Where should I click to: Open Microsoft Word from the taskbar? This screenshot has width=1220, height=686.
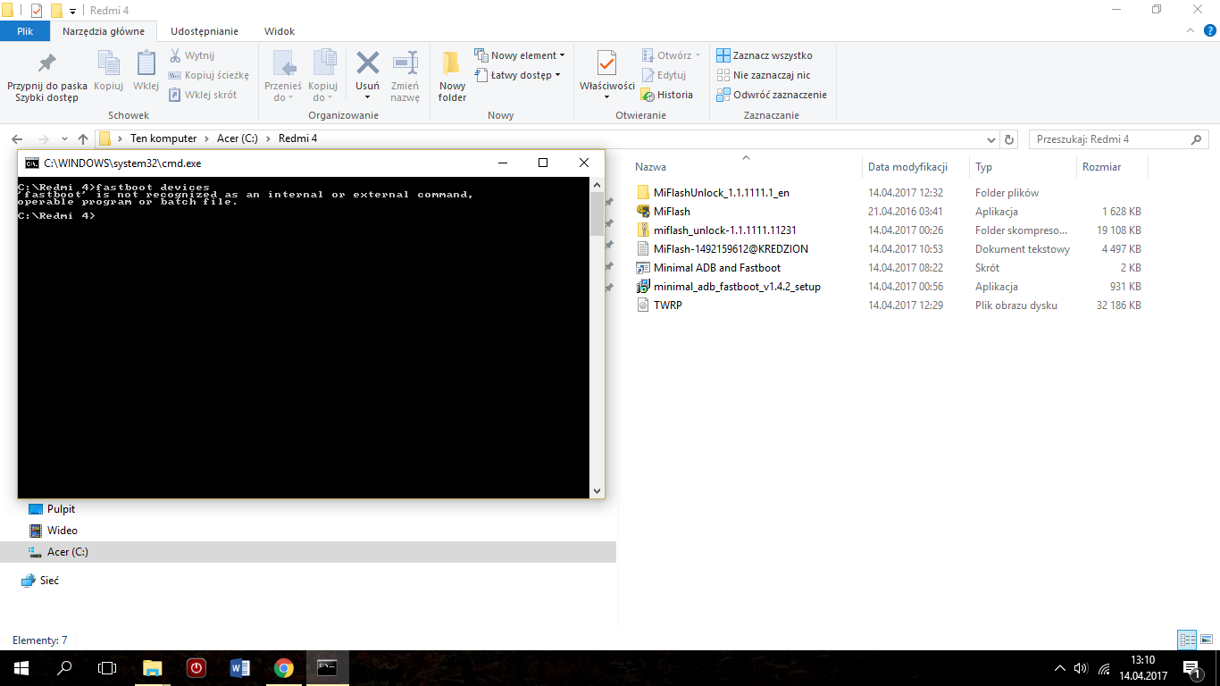[239, 668]
